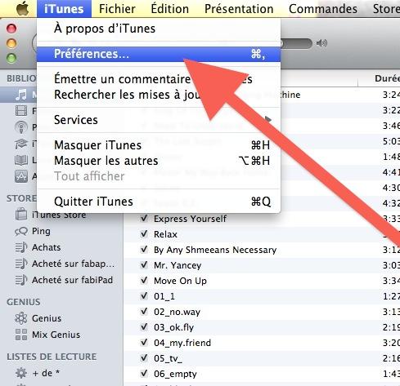Open the iTunes U graduation-cap icon

click(21, 144)
